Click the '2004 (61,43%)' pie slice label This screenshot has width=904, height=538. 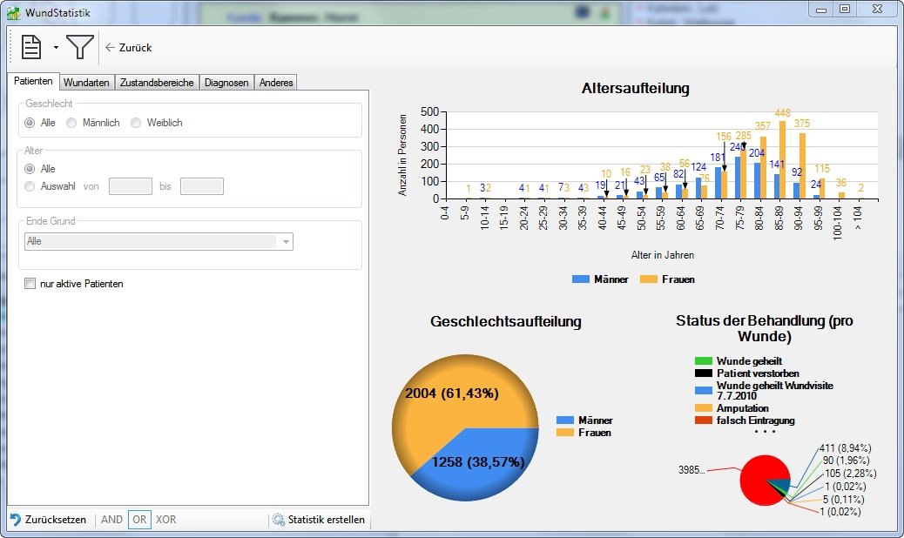[451, 393]
